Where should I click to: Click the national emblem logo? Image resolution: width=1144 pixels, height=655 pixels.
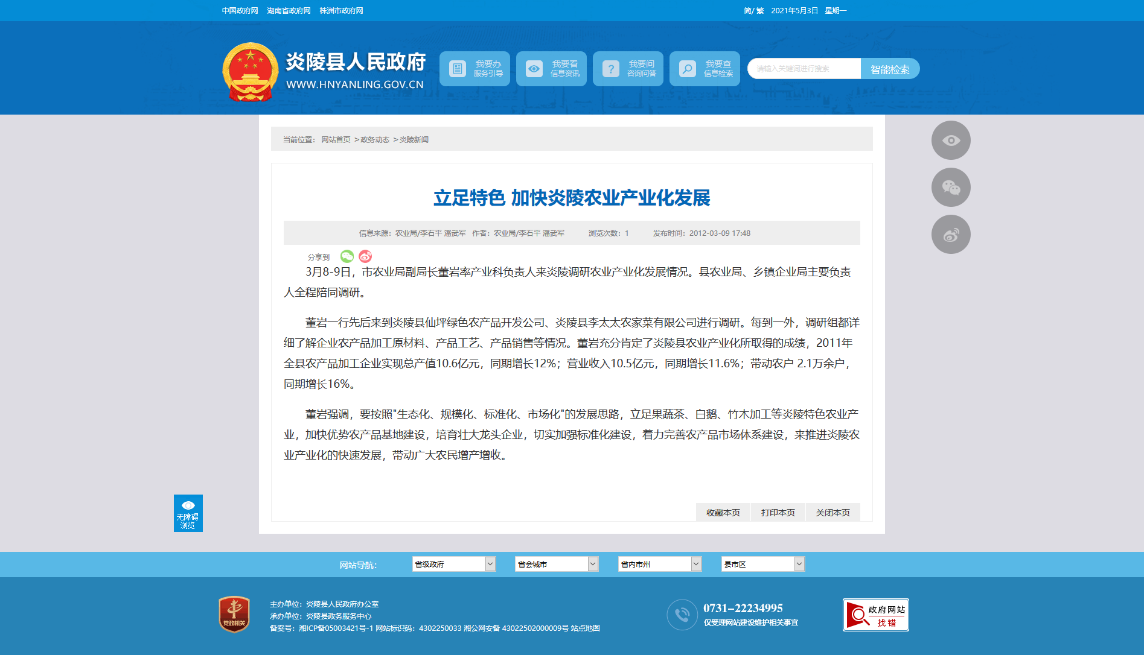point(250,72)
